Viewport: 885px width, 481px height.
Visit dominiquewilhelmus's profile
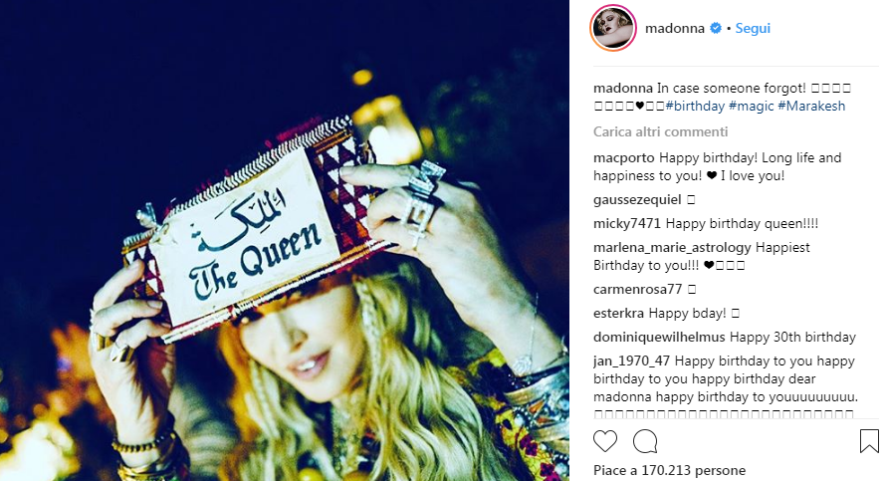(x=659, y=337)
